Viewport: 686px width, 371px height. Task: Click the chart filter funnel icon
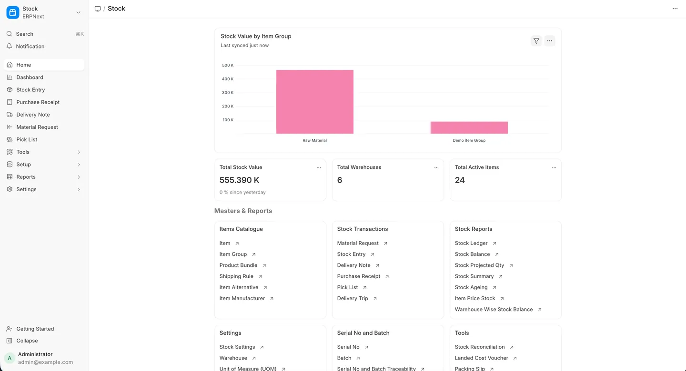point(536,41)
